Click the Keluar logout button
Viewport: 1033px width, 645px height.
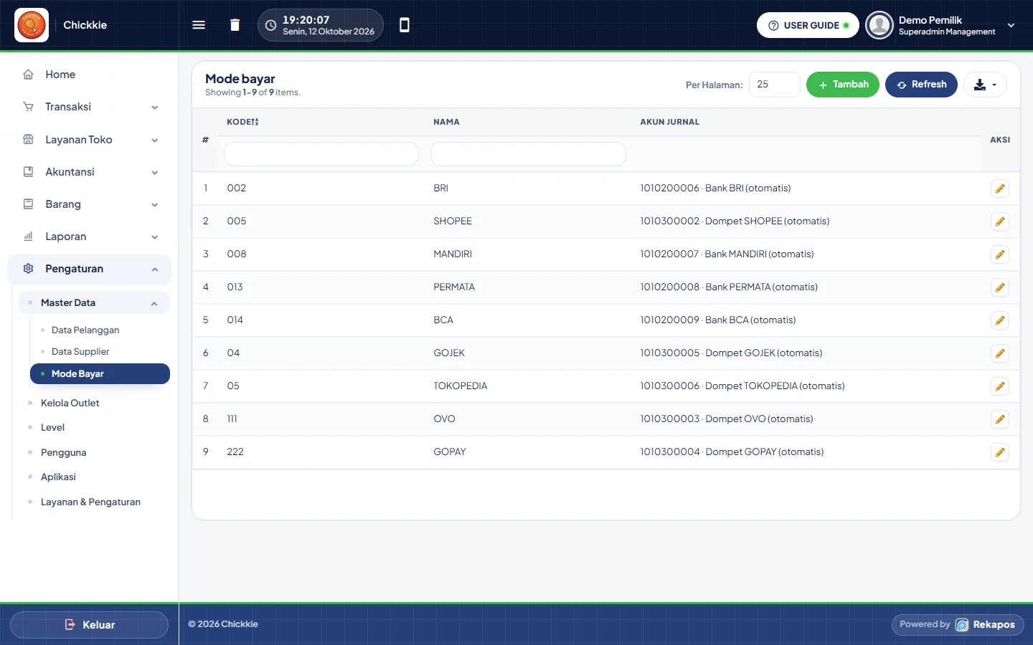click(x=90, y=625)
